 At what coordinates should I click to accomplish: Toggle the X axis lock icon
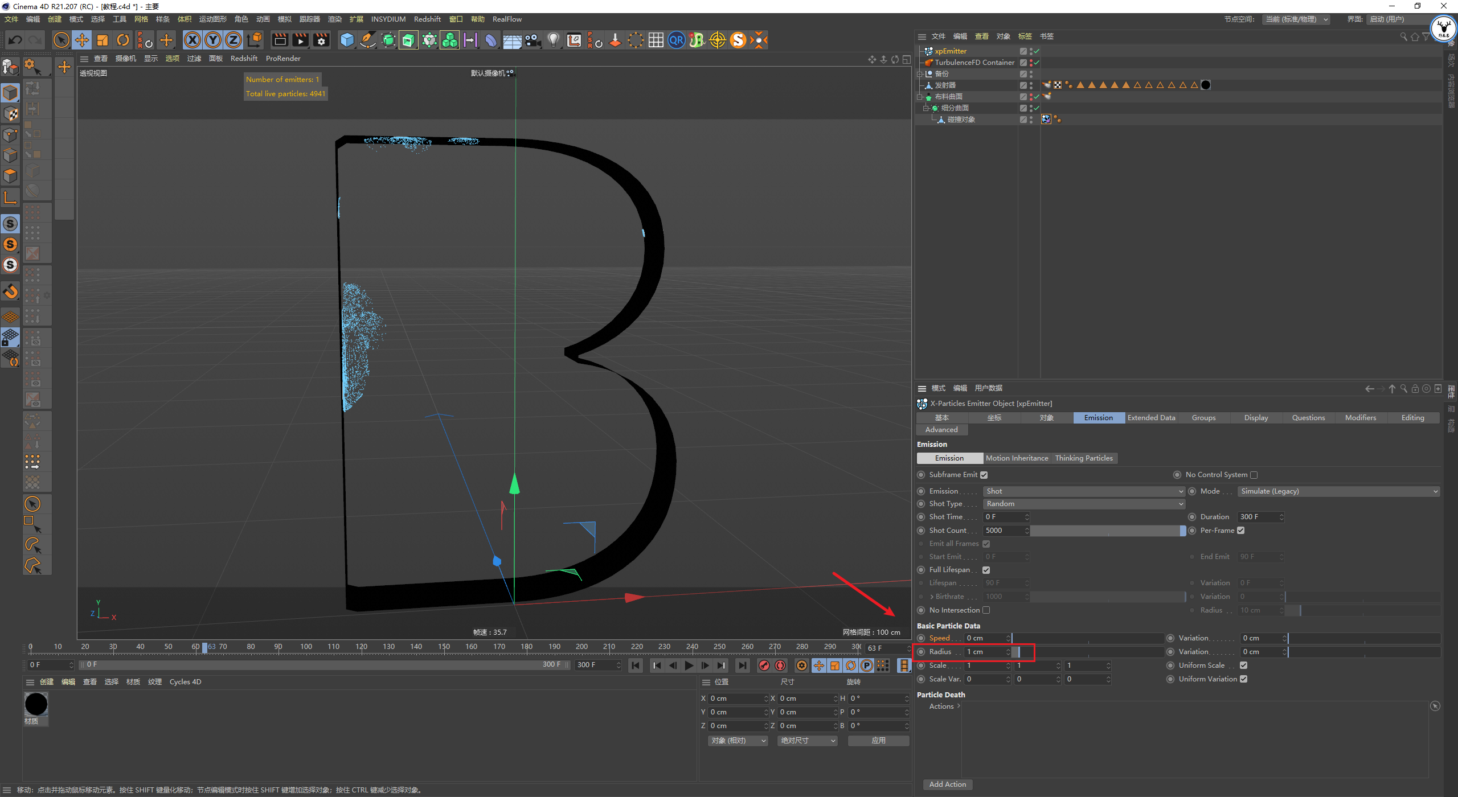pyautogui.click(x=193, y=40)
